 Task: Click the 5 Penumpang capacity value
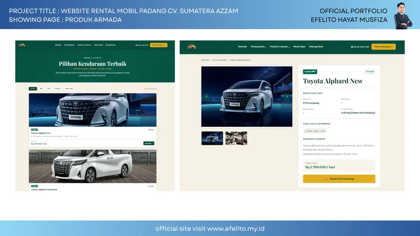(x=311, y=103)
